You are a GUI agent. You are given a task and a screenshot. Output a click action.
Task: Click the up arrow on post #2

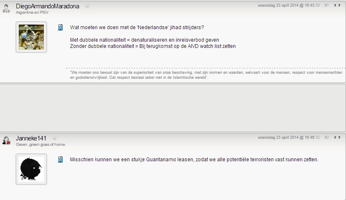tap(335, 137)
